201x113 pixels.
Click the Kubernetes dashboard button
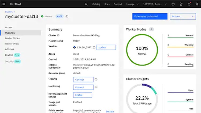coord(150,16)
